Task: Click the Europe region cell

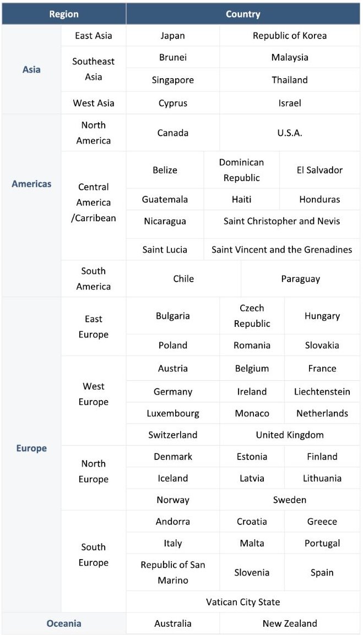Action: point(31,448)
